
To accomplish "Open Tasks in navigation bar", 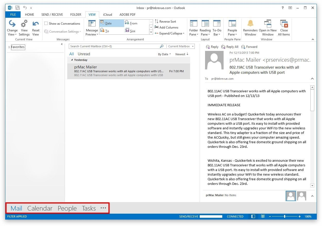I will click(x=89, y=208).
